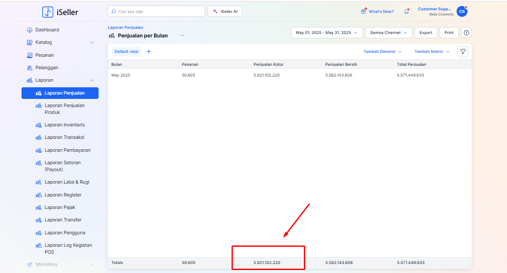Screen dimensions: 507x273
Task: Click the help question mark icon
Action: click(466, 33)
